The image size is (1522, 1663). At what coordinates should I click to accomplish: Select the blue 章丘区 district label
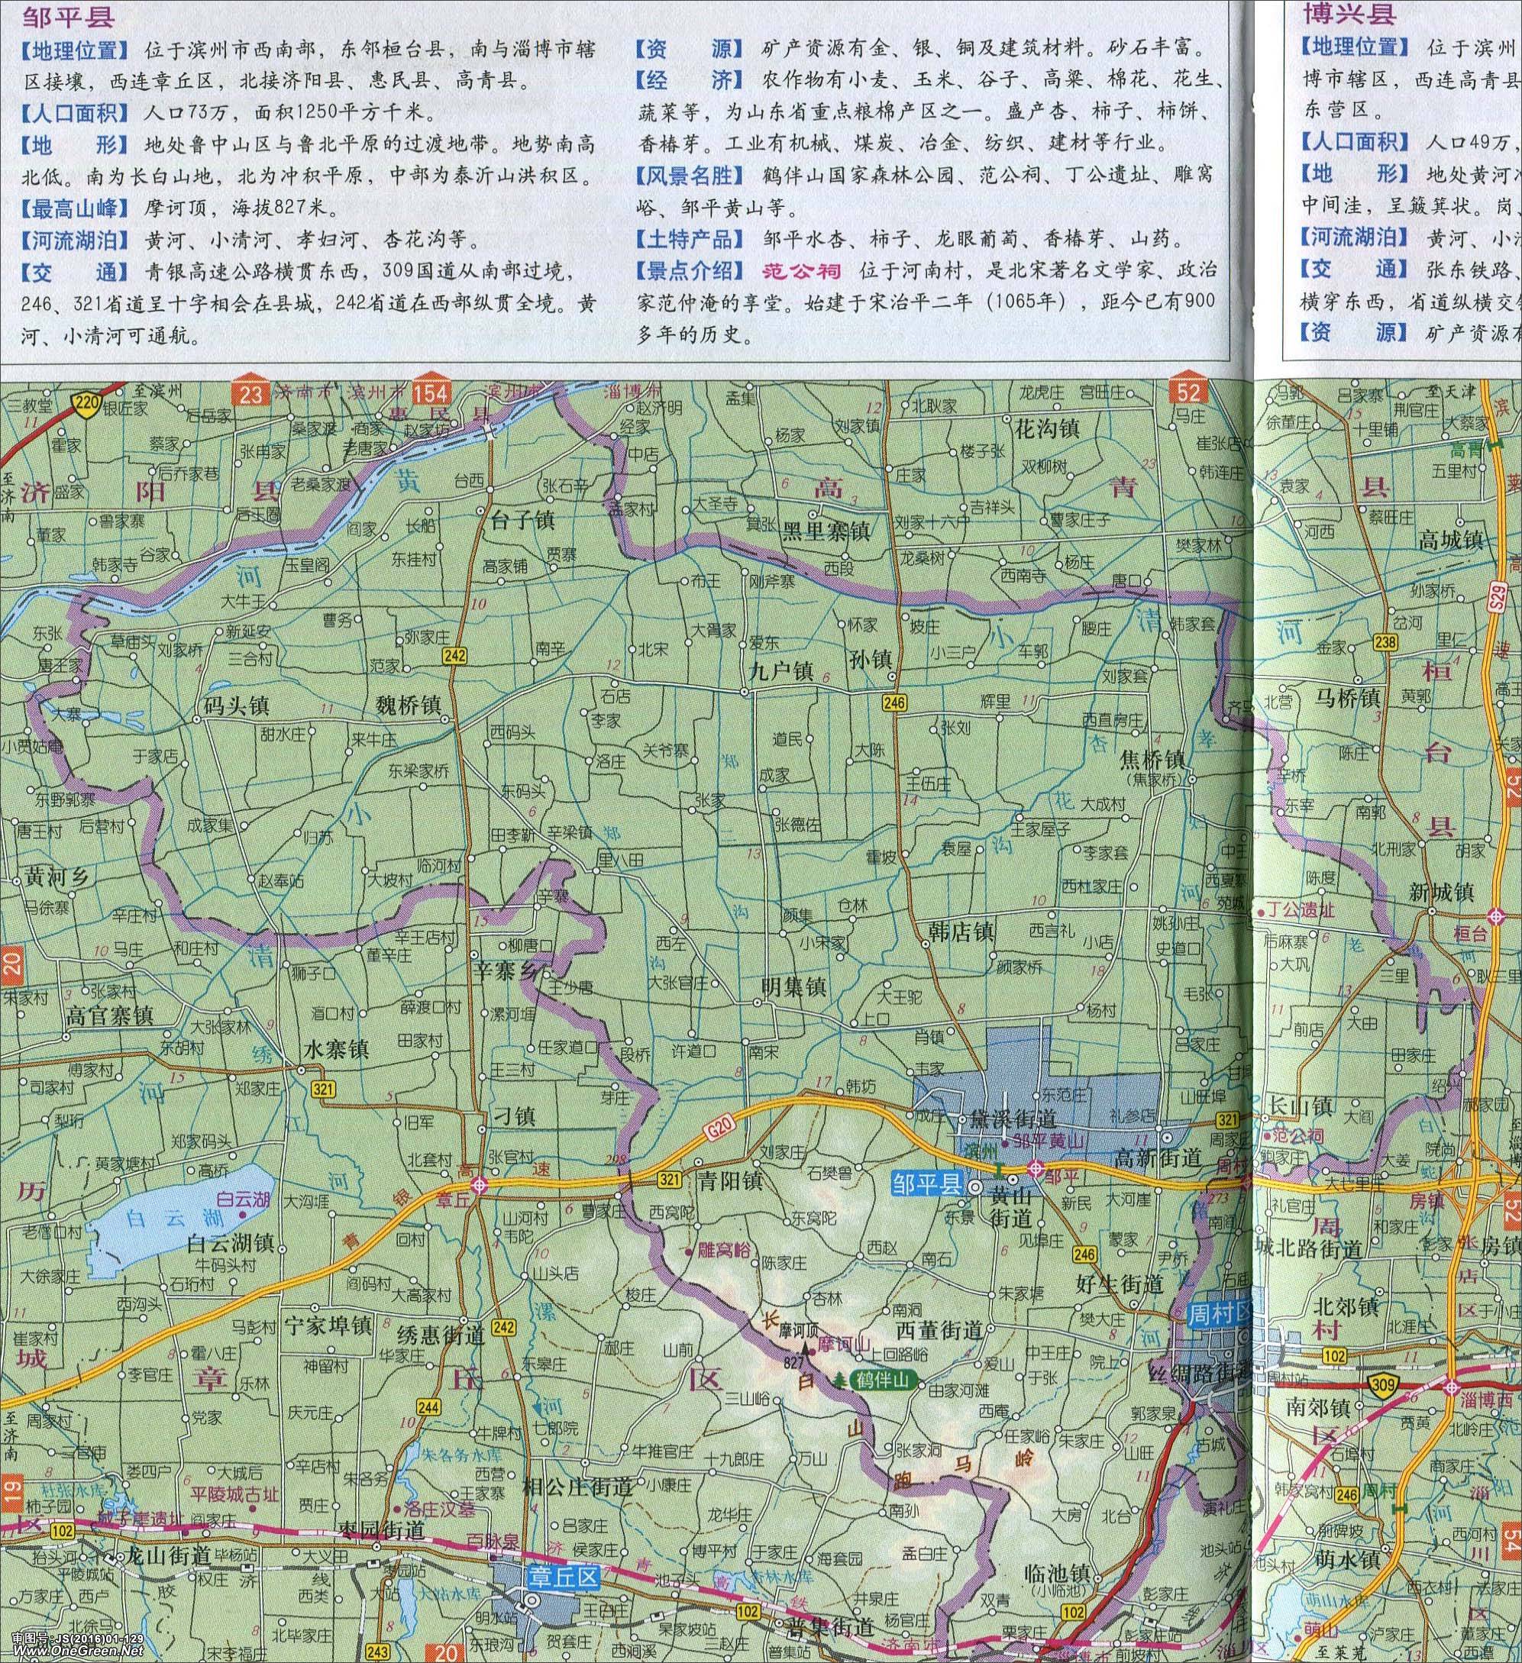pos(563,1577)
